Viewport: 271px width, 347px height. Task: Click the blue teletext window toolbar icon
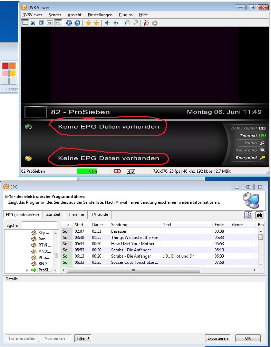41,22
